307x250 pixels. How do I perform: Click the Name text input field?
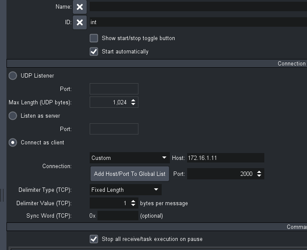coord(198,6)
